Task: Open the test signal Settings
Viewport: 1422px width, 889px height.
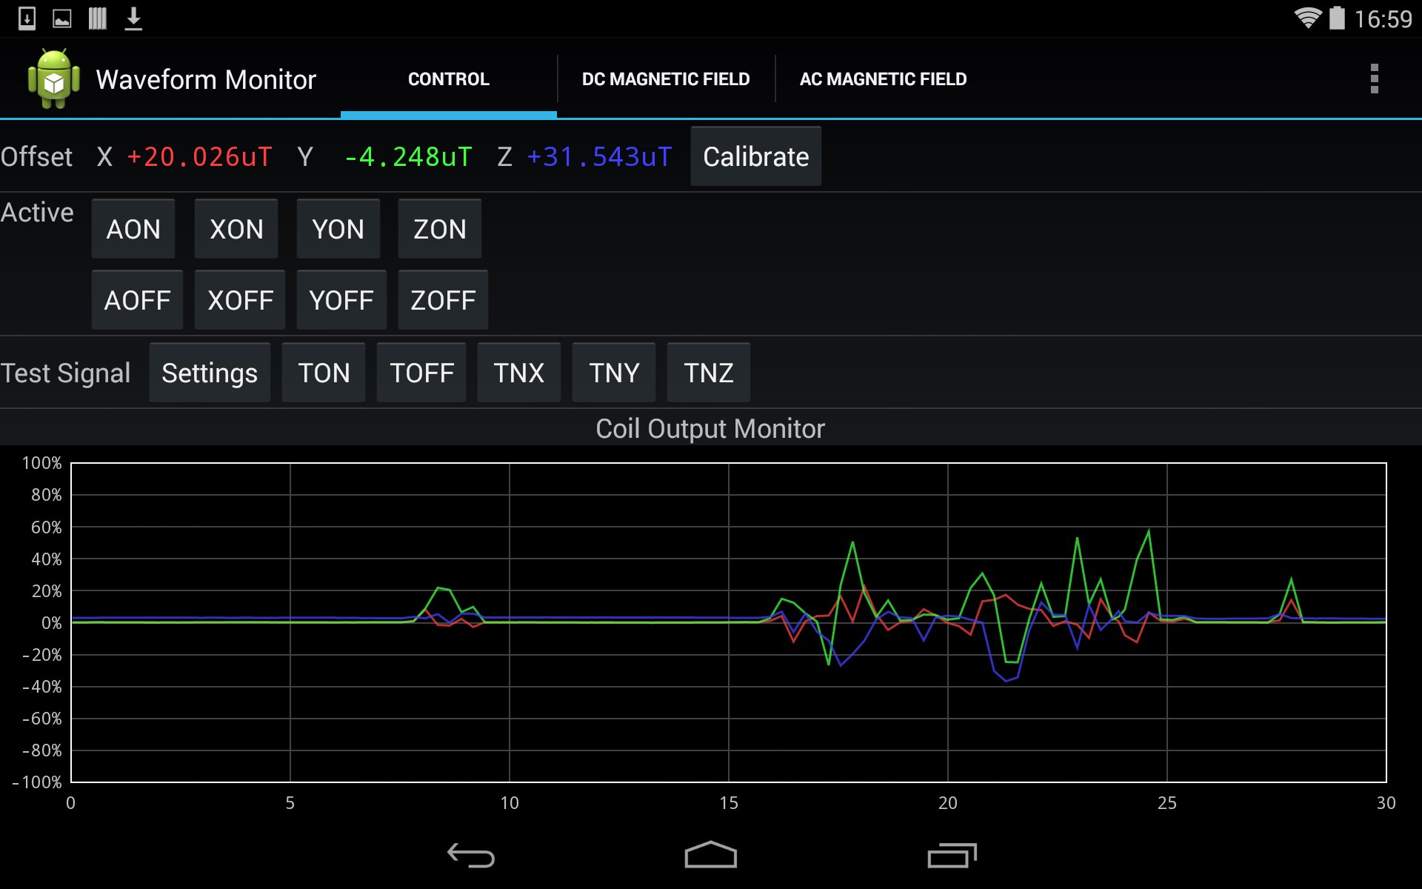Action: click(210, 372)
